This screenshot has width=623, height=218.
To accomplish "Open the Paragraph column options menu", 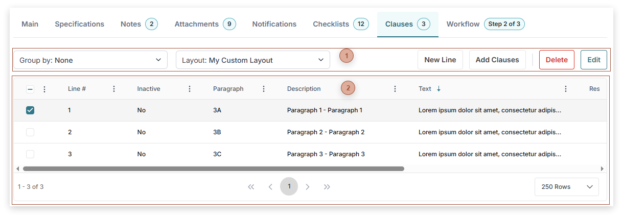I will [x=264, y=89].
